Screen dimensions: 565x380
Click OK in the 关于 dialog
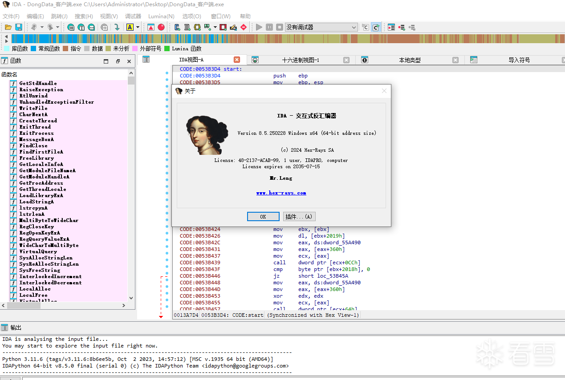click(263, 217)
